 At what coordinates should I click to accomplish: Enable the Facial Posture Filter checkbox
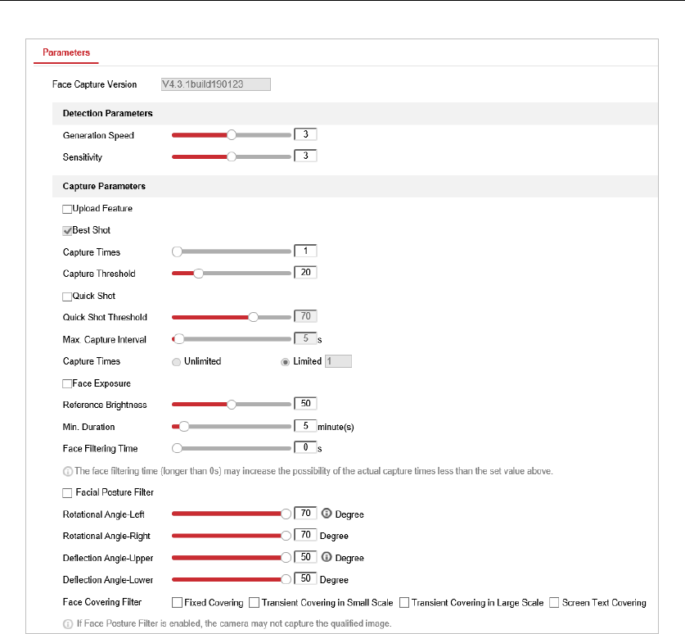click(67, 493)
